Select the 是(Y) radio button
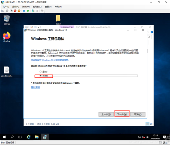Image resolution: width=170 pixels, height=145 pixels. (x=43, y=72)
